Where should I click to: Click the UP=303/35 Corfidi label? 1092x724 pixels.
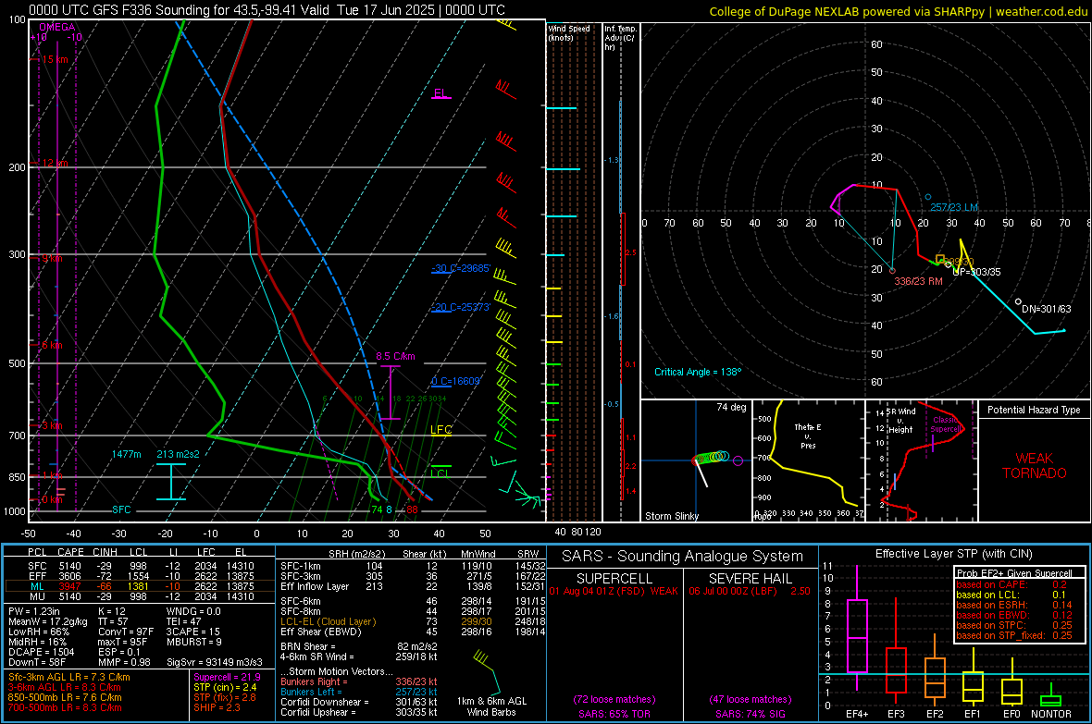coord(975,272)
